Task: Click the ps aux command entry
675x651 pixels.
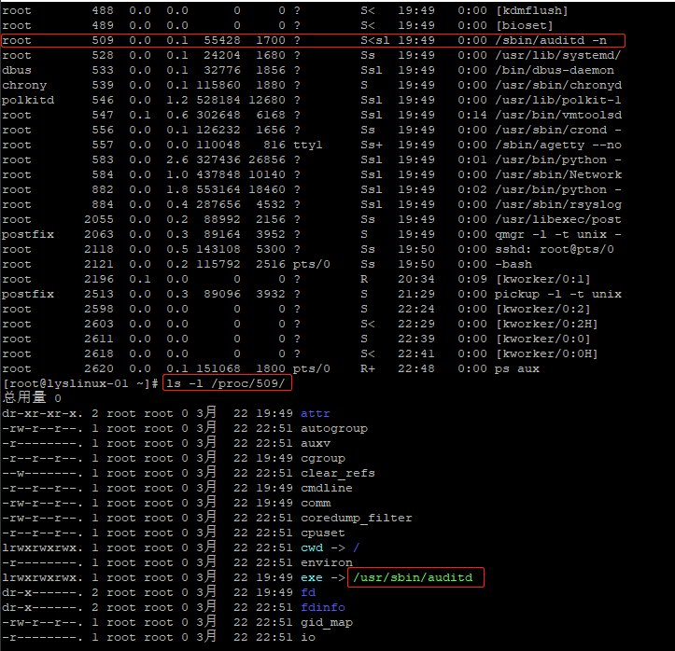Action: 517,369
